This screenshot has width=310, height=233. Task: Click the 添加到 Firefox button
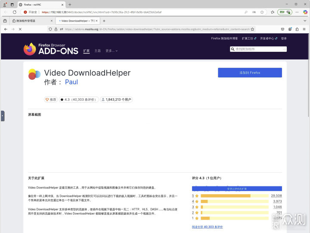(250, 73)
